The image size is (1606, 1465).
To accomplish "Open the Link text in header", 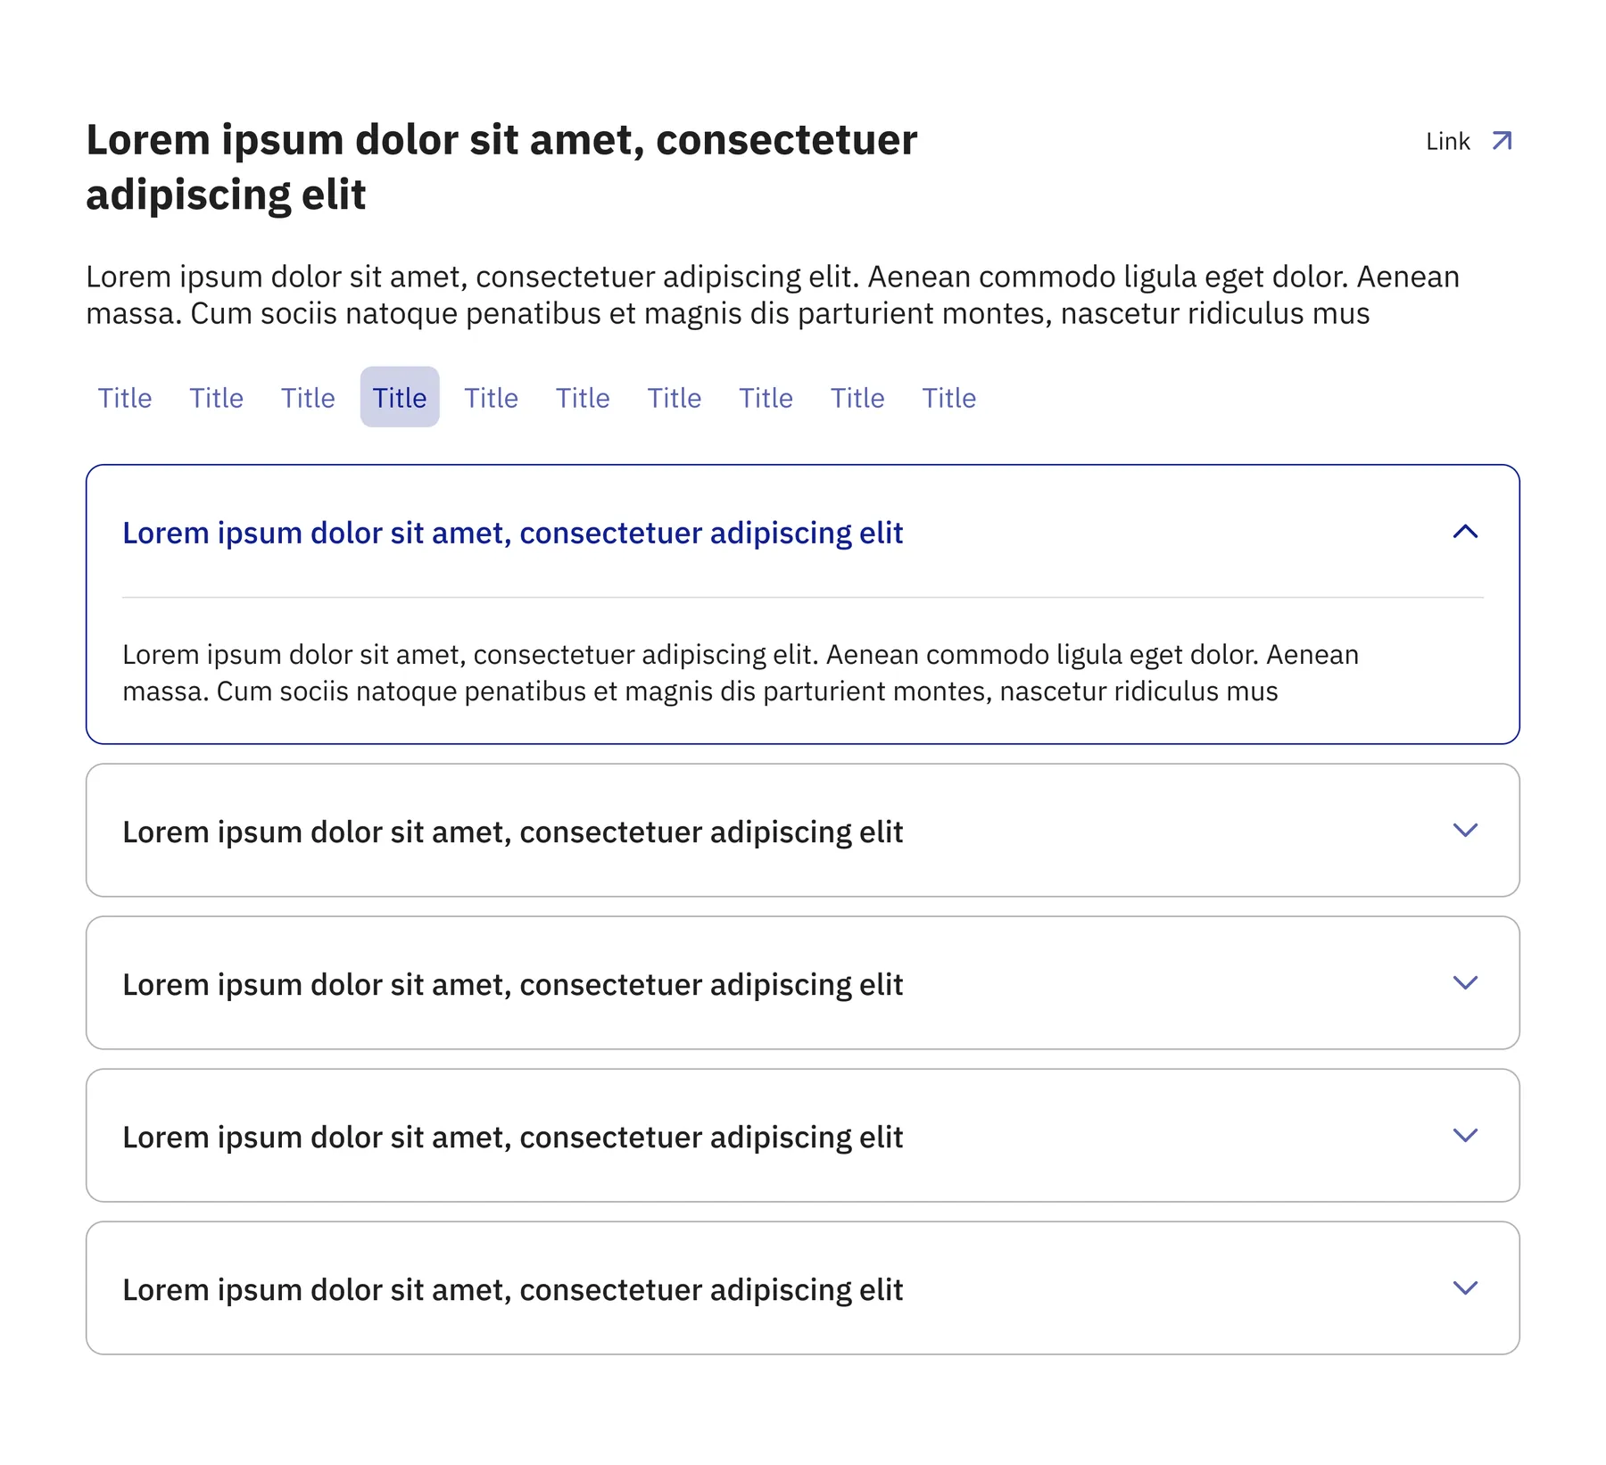I will click(x=1447, y=142).
